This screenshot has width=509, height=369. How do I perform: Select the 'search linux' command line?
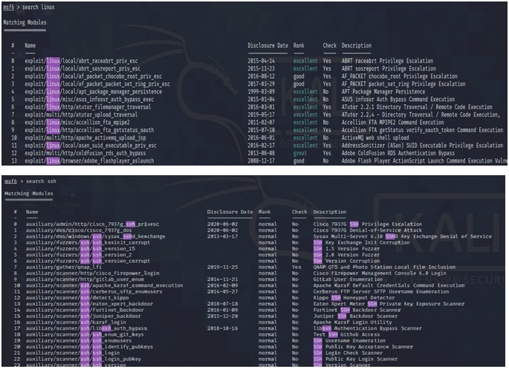pos(28,7)
